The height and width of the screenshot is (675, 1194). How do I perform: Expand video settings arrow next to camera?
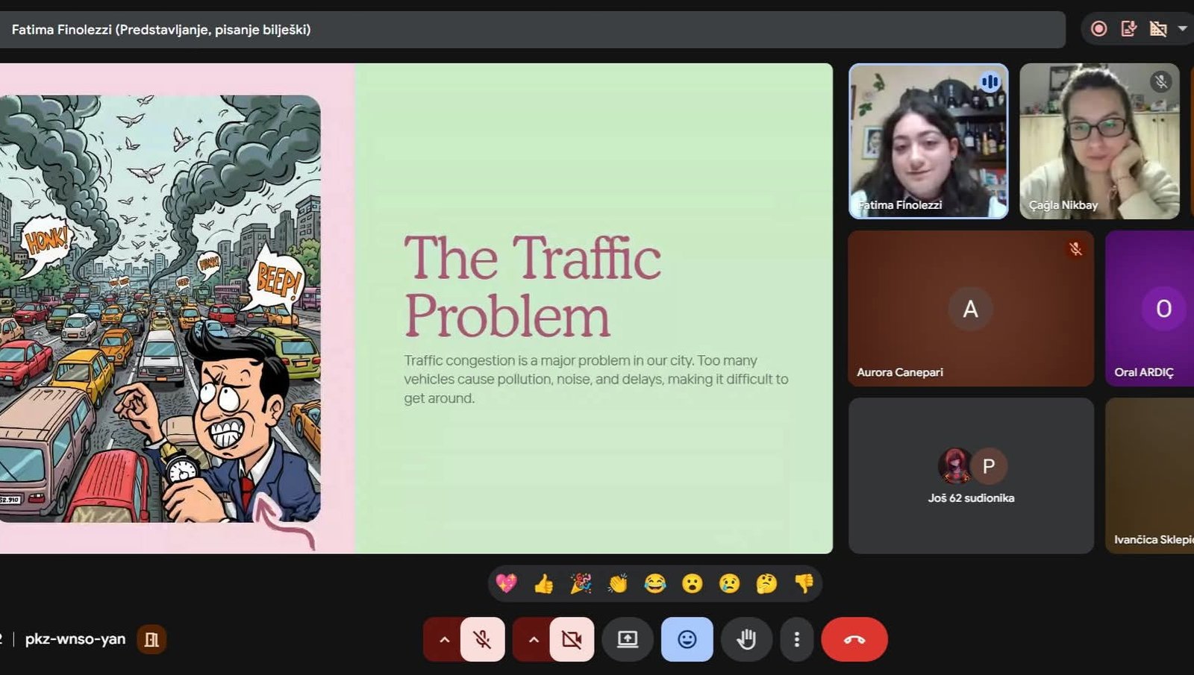pos(533,639)
